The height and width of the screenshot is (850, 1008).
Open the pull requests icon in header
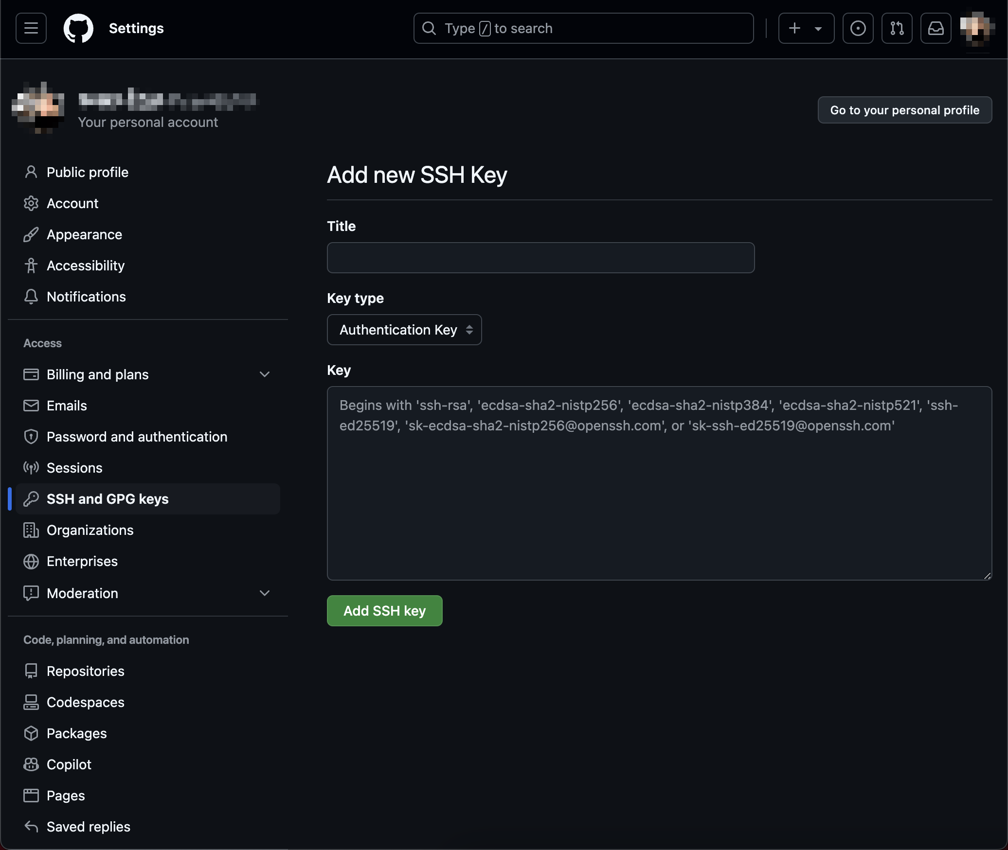(897, 28)
